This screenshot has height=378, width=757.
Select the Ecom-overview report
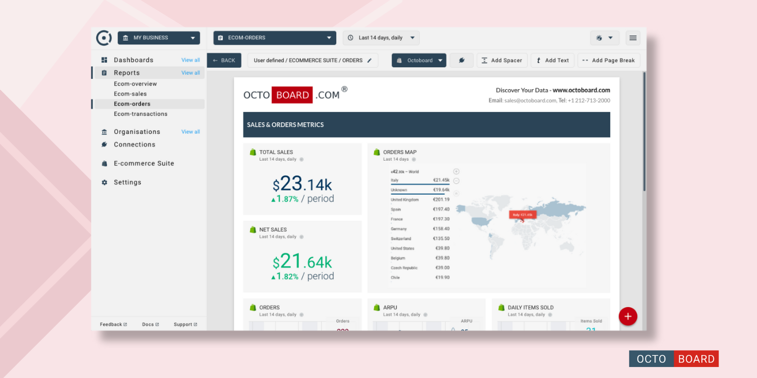point(135,84)
